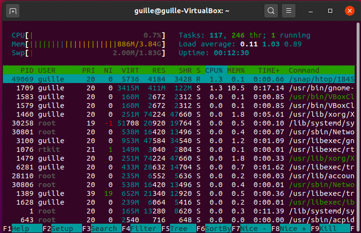Click the terminal vertical scrollbar
Screen dimensions: 361x233
(x=358, y=127)
